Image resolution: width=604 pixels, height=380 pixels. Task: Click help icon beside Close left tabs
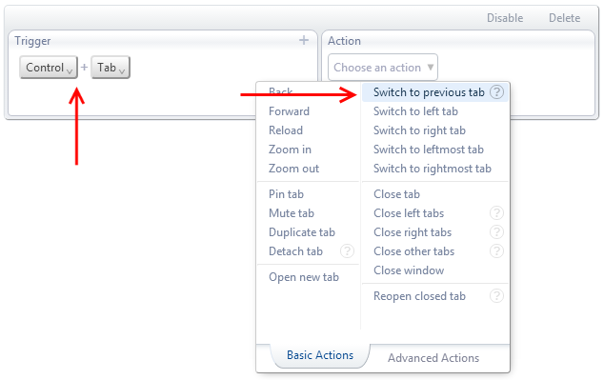point(496,213)
